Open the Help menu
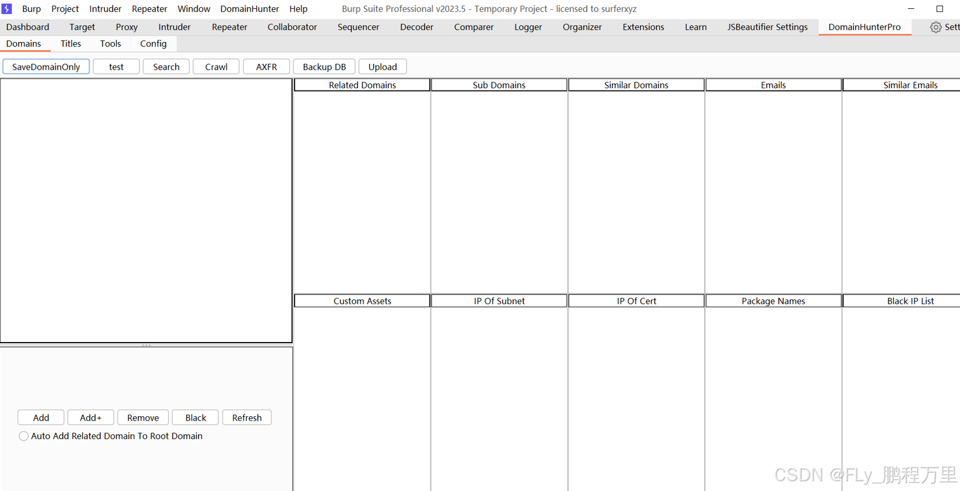This screenshot has height=491, width=960. 298,9
